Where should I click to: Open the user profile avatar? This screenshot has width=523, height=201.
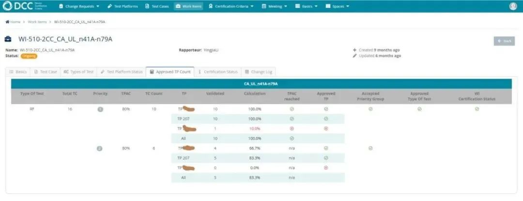point(513,6)
